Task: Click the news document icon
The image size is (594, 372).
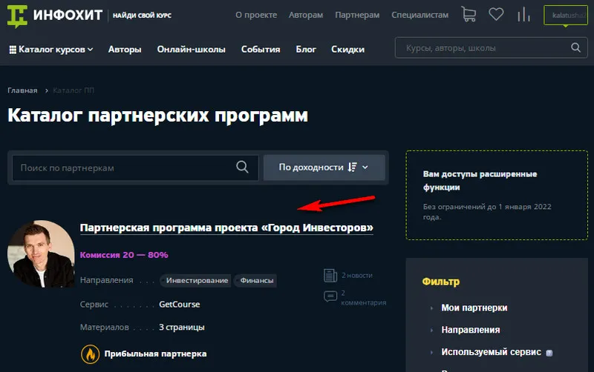Action: 330,275
